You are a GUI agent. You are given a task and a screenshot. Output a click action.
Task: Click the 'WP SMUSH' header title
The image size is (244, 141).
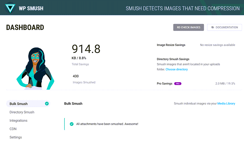(x=31, y=8)
